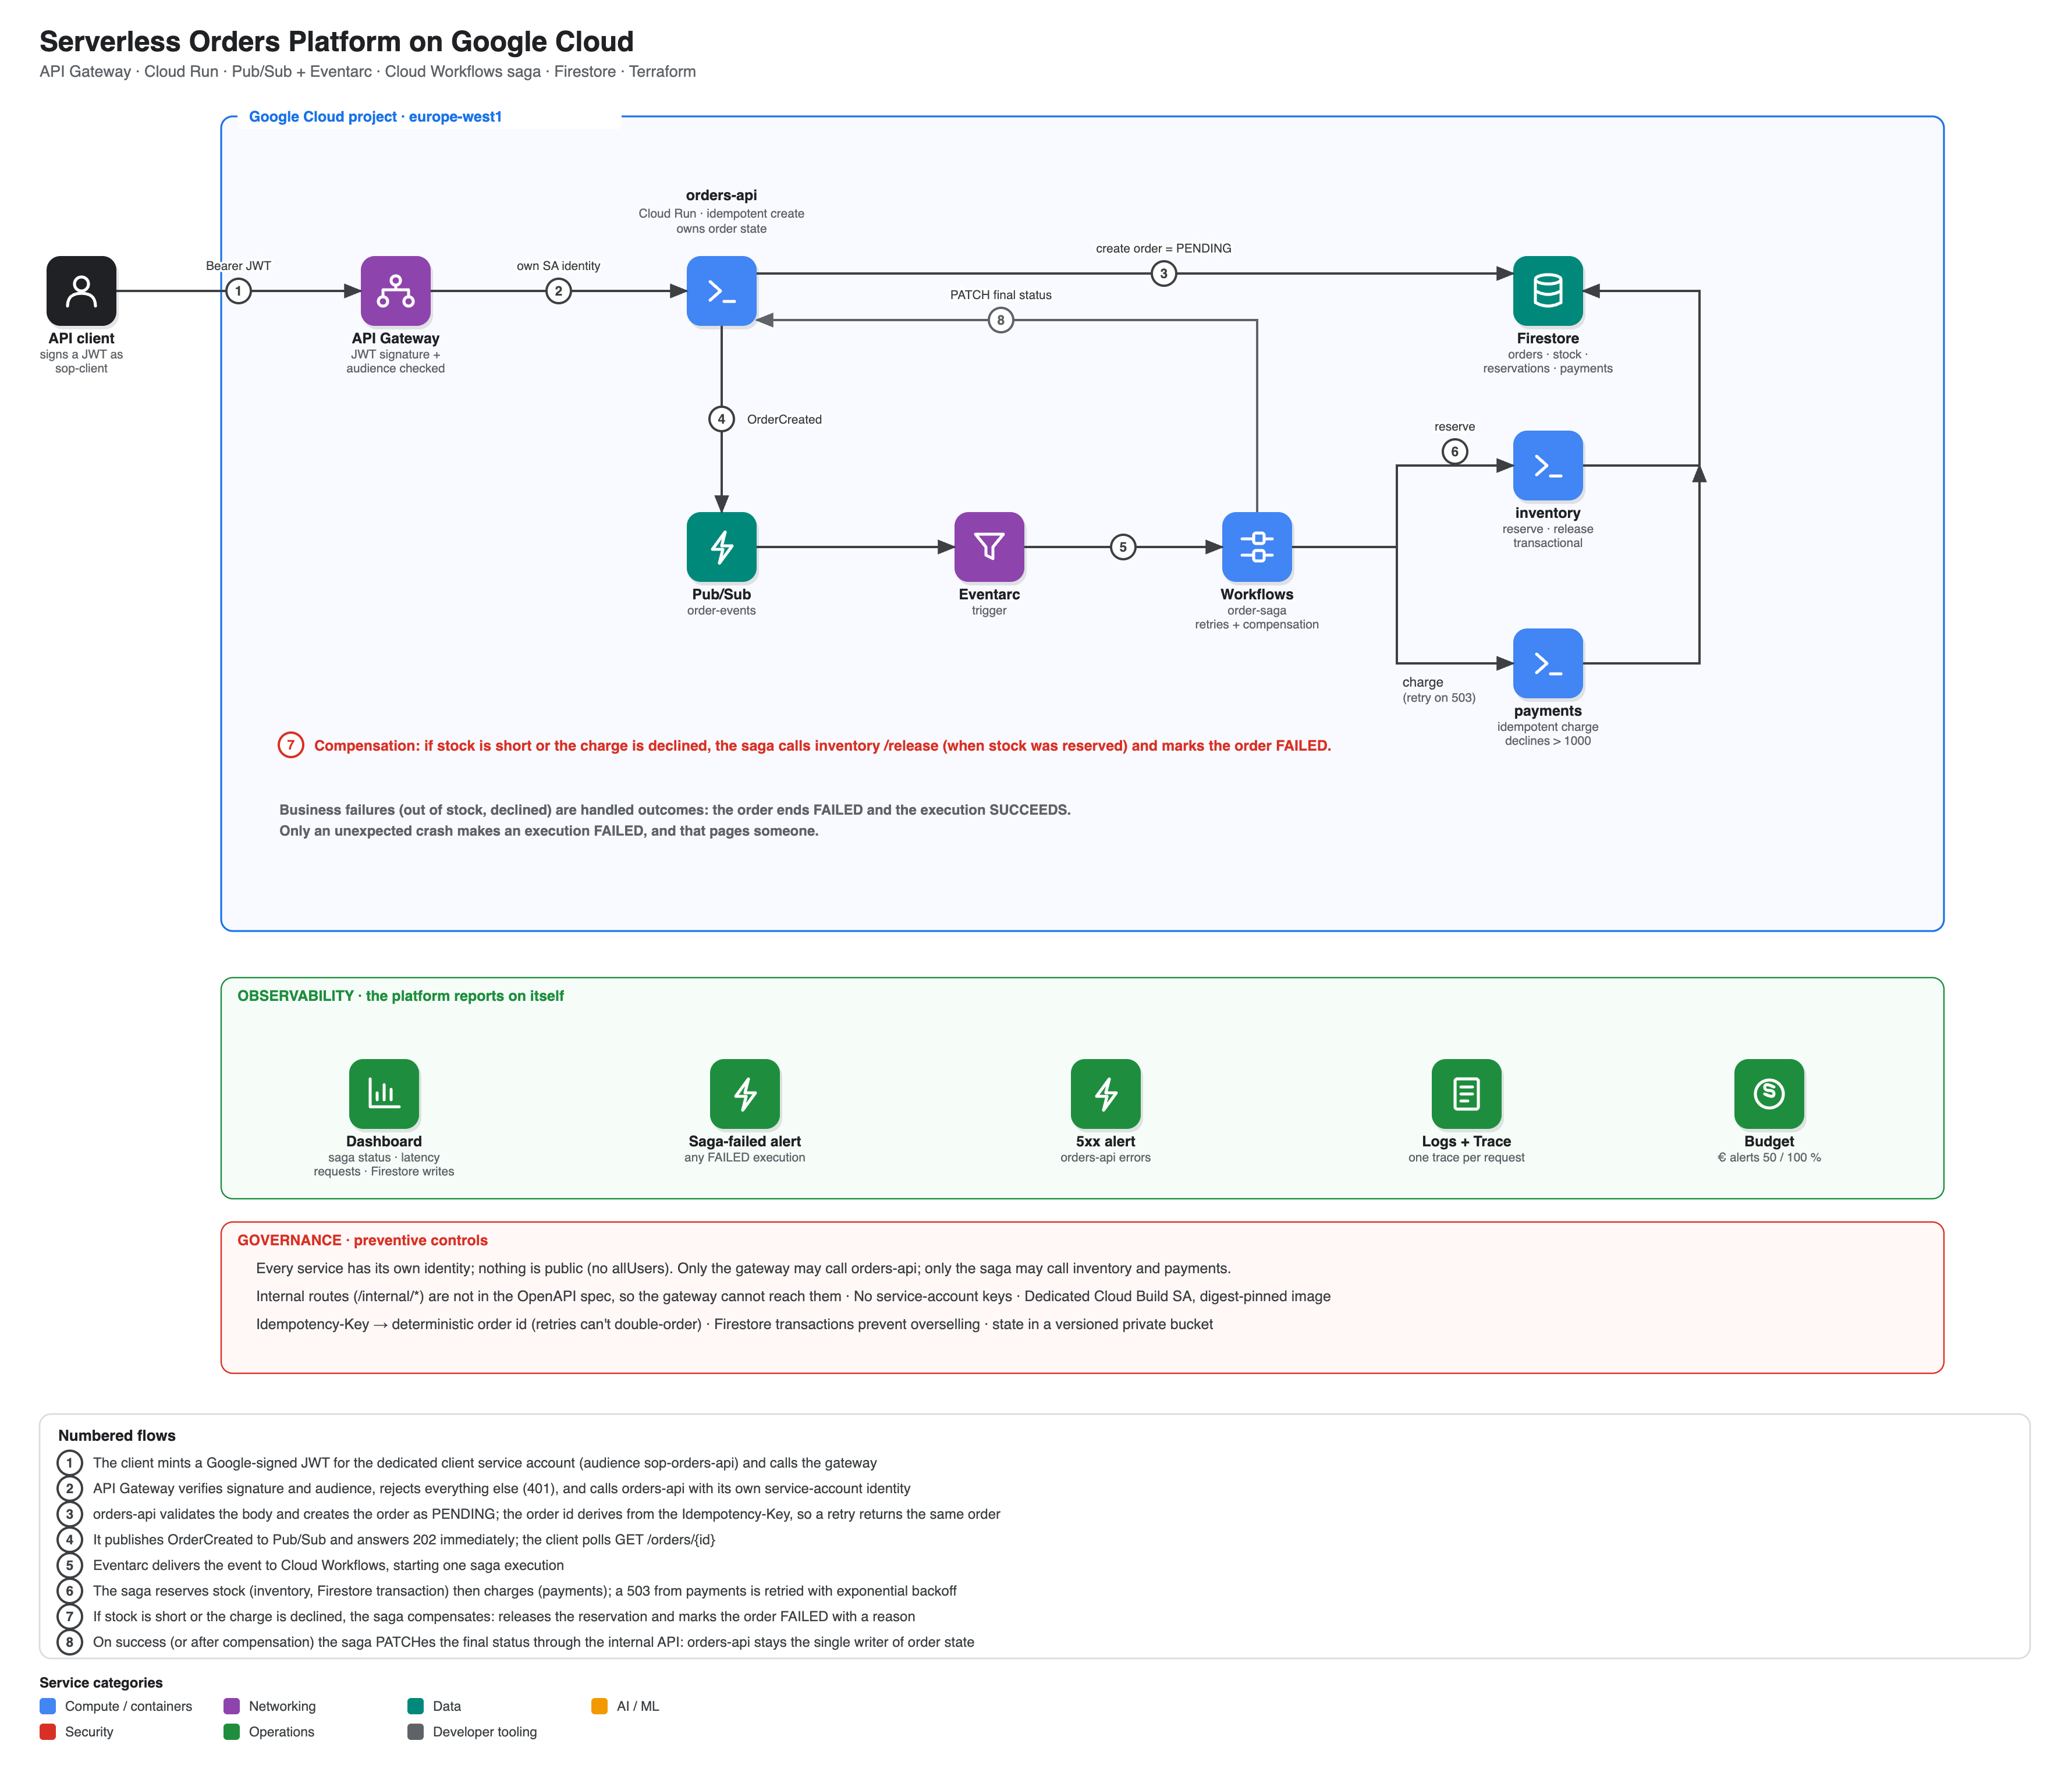Screen dimensions: 2072x1769
Task: Select numbered flow 8 circle in the list
Action: tap(69, 1642)
